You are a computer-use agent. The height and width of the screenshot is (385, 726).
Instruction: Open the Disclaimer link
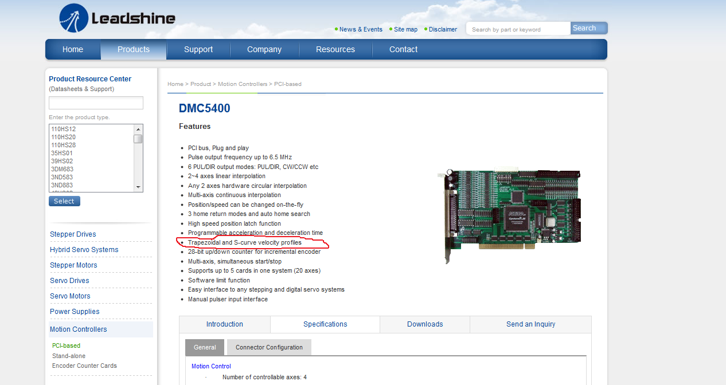coord(443,29)
